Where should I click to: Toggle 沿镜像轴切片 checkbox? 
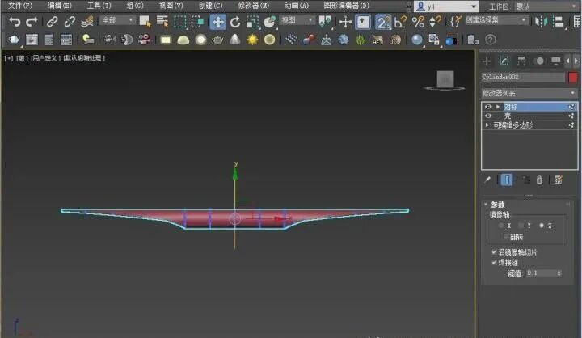[x=495, y=251]
